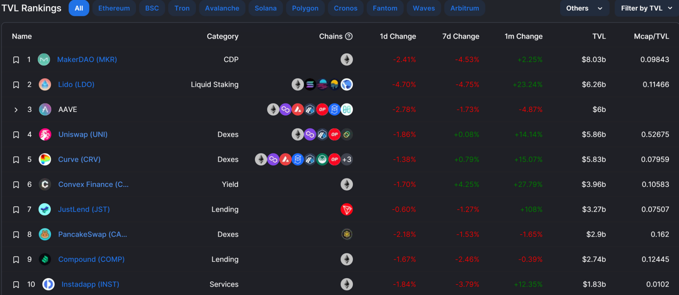
Task: Select the Solana chain tab
Action: [x=266, y=8]
